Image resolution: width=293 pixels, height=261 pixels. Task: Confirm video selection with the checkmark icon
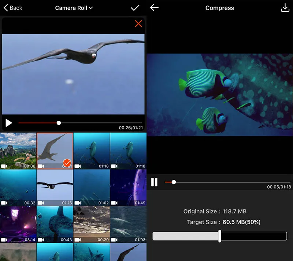135,7
